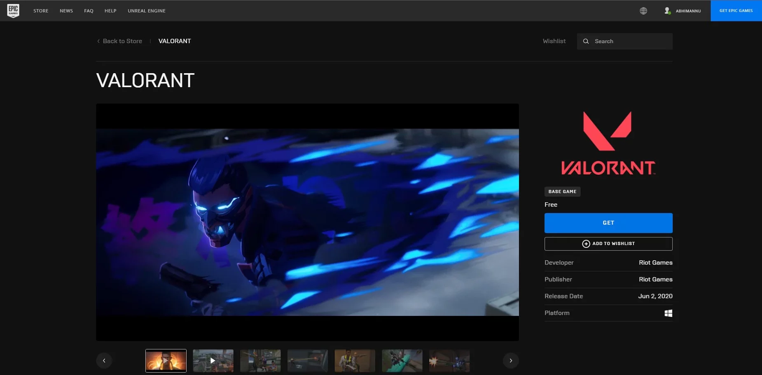Click the search magnifier icon
The width and height of the screenshot is (762, 375).
586,41
